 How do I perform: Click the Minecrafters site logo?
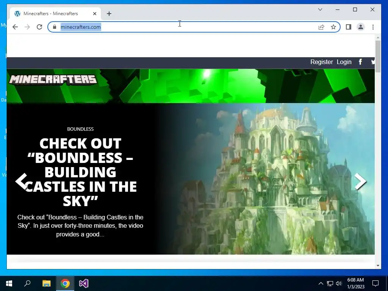click(x=53, y=80)
